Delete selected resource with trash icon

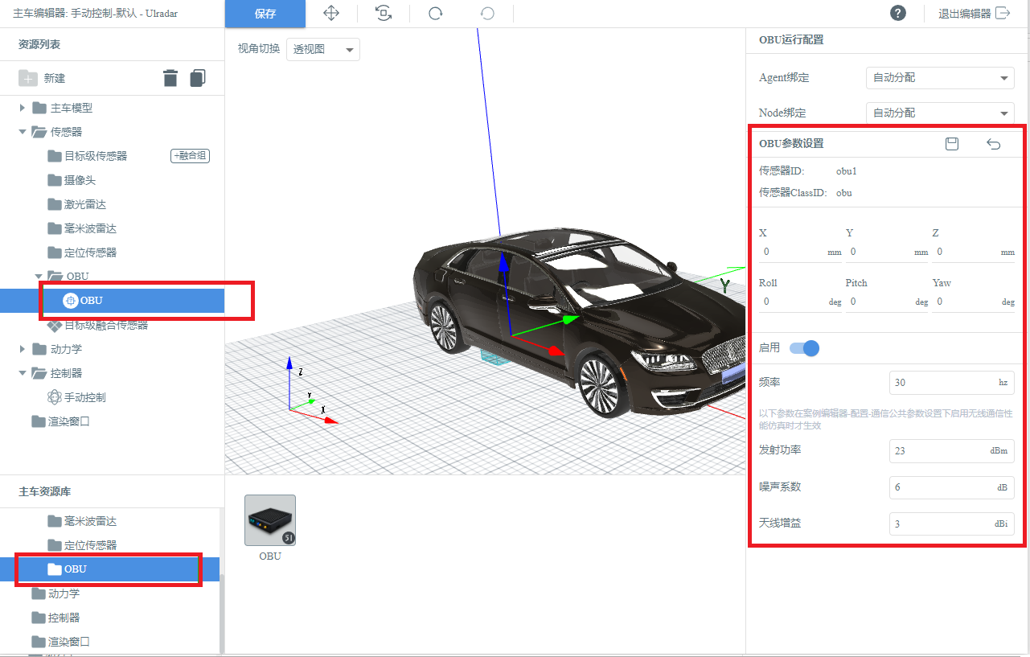(170, 78)
